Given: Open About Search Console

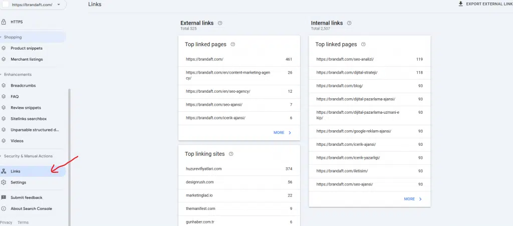Looking at the screenshot, I should pos(33,208).
